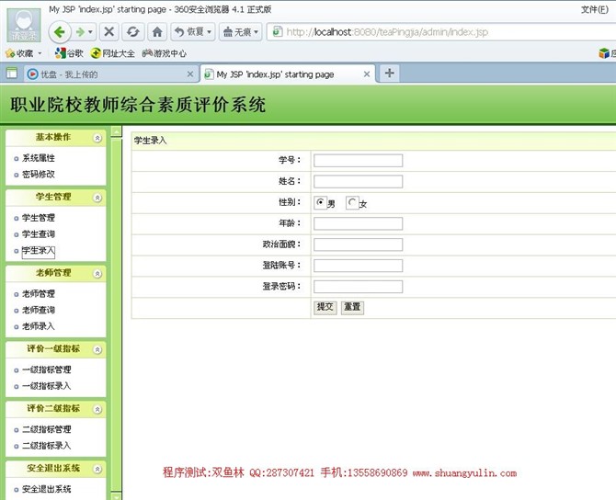Open the 一级指标录入 sidebar link
The width and height of the screenshot is (616, 500).
47,386
